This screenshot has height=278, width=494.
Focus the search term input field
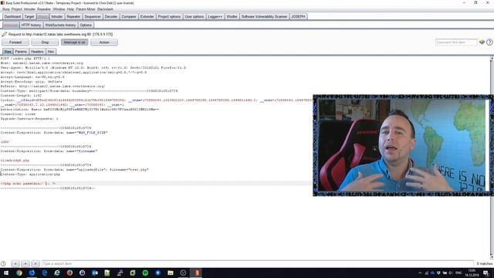(258, 263)
